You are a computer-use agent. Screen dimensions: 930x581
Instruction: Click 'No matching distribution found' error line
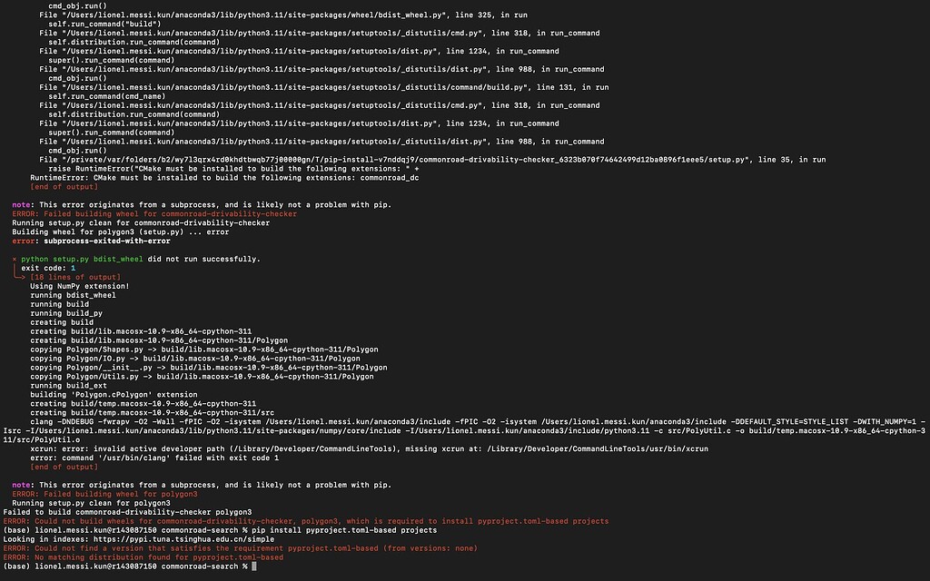[143, 557]
